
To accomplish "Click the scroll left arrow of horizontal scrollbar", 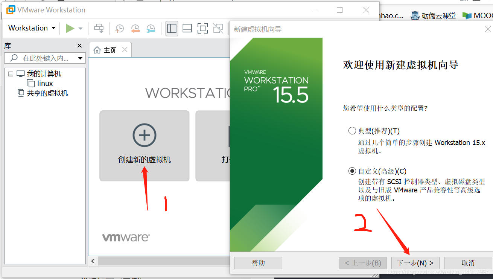I will tap(93, 261).
